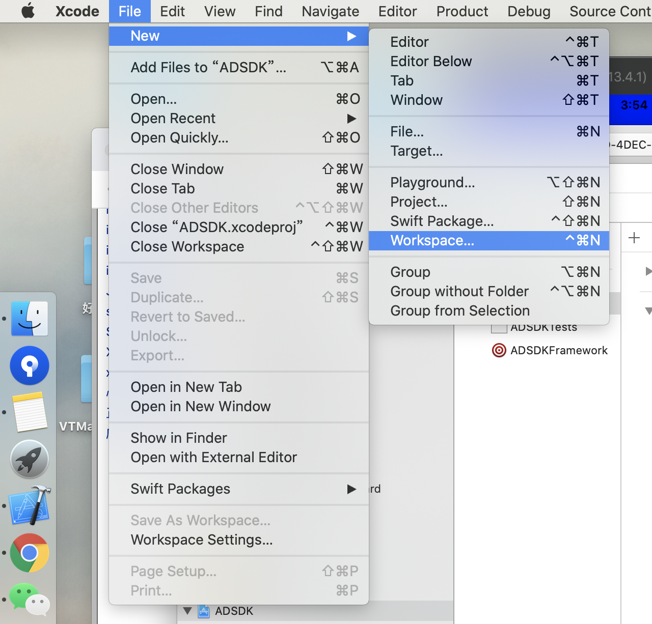Screen dimensions: 652x624
Task: Choose New File…
Action: click(489, 132)
